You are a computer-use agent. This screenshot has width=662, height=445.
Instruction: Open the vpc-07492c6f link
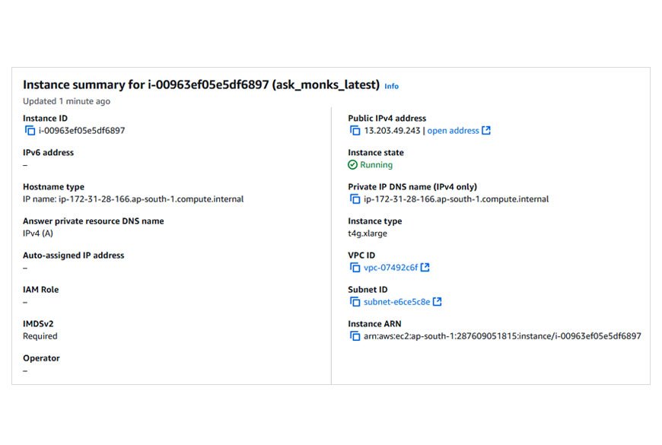[390, 268]
